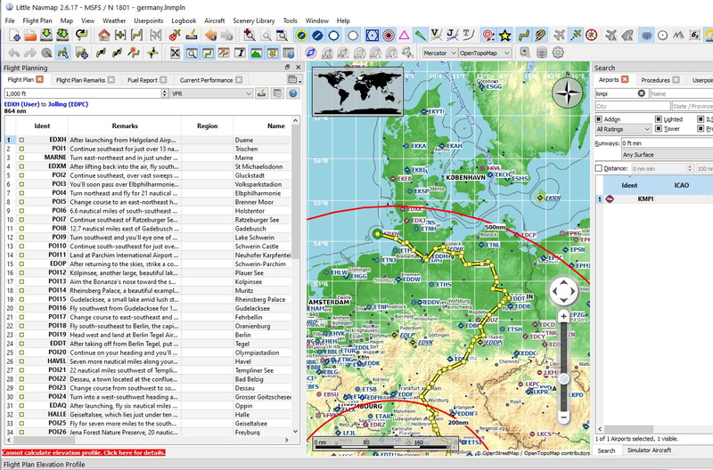Click the blue compass connect icon
Viewport: 713px width, 470px height.
311,53
